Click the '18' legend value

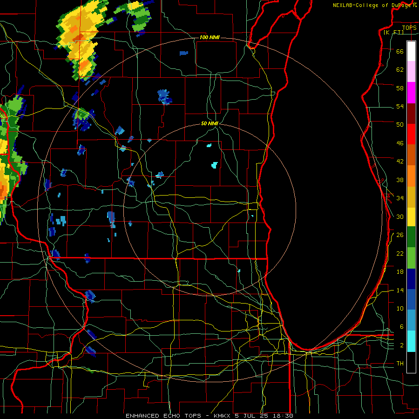[x=400, y=272]
